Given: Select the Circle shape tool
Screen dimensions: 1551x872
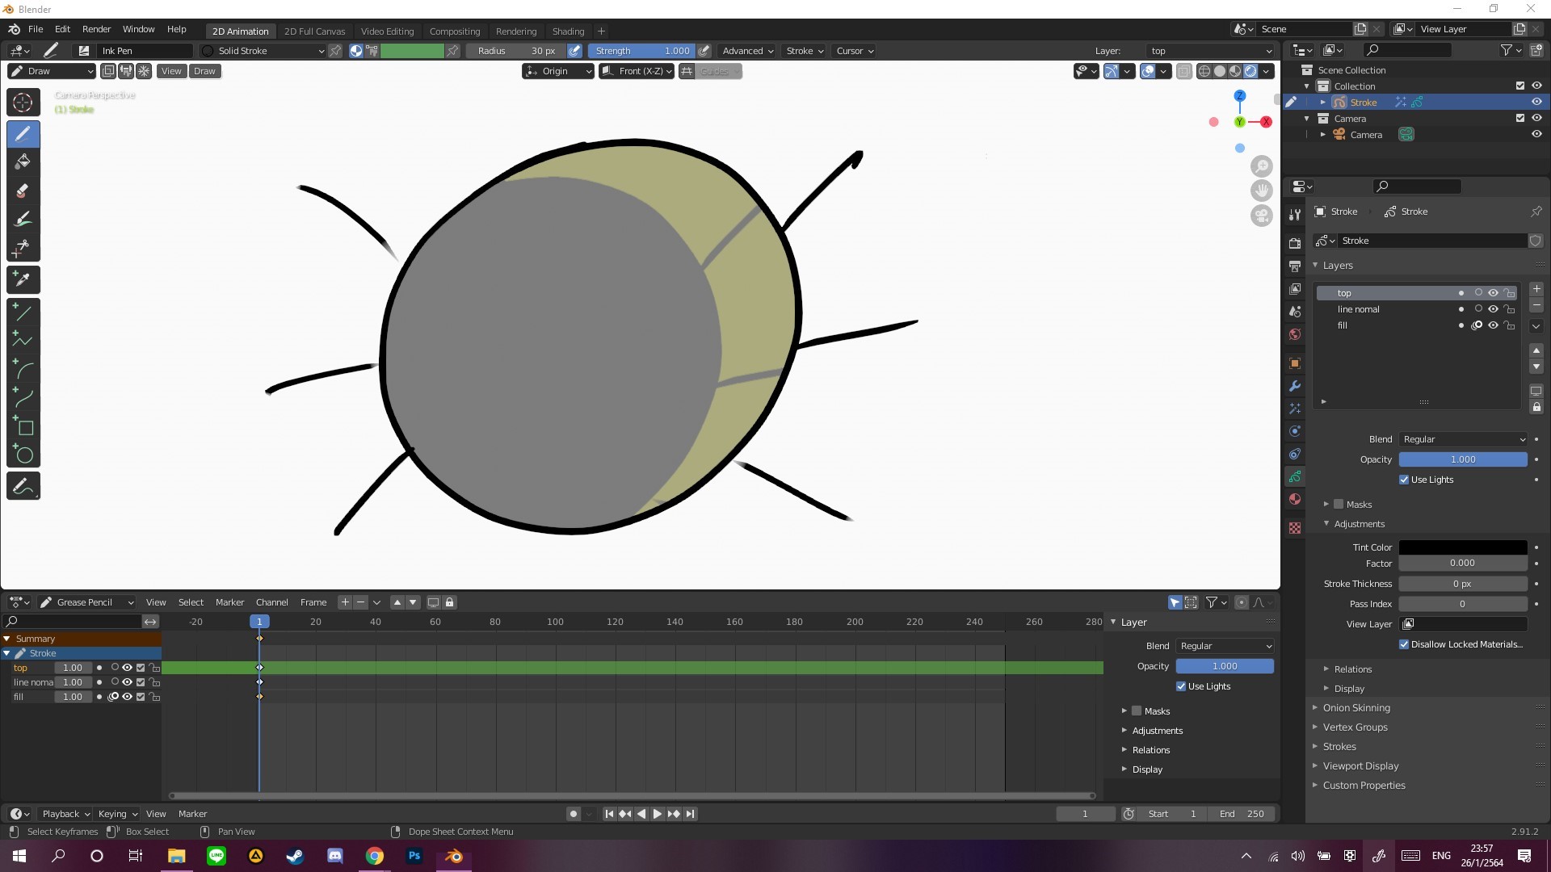Looking at the screenshot, I should coord(23,455).
